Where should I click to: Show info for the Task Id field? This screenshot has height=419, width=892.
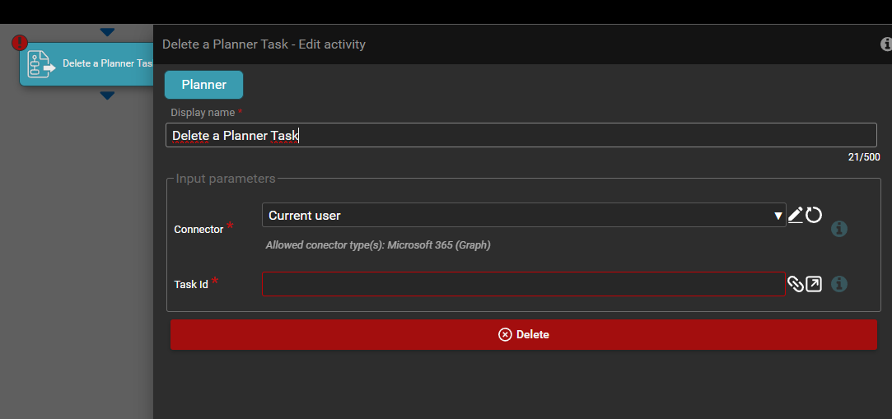click(839, 284)
